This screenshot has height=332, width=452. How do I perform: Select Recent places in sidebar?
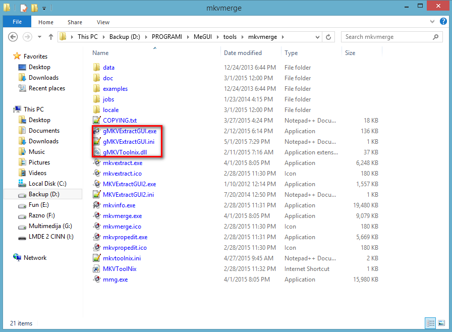[47, 88]
